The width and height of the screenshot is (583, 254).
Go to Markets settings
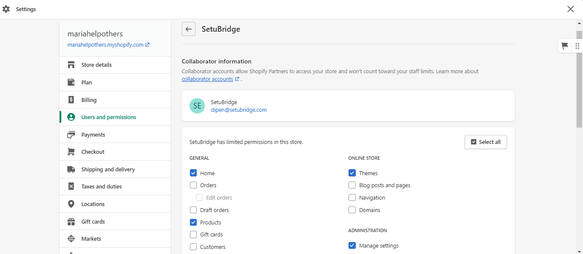click(91, 239)
